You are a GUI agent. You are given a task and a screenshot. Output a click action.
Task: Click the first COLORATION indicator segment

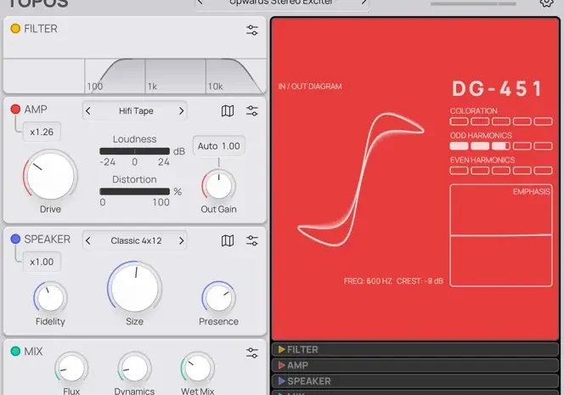click(x=459, y=121)
